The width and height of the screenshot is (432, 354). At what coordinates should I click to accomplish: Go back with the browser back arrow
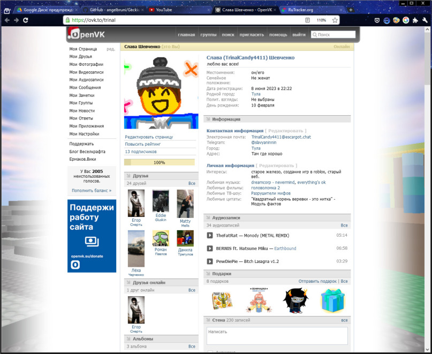coord(7,20)
